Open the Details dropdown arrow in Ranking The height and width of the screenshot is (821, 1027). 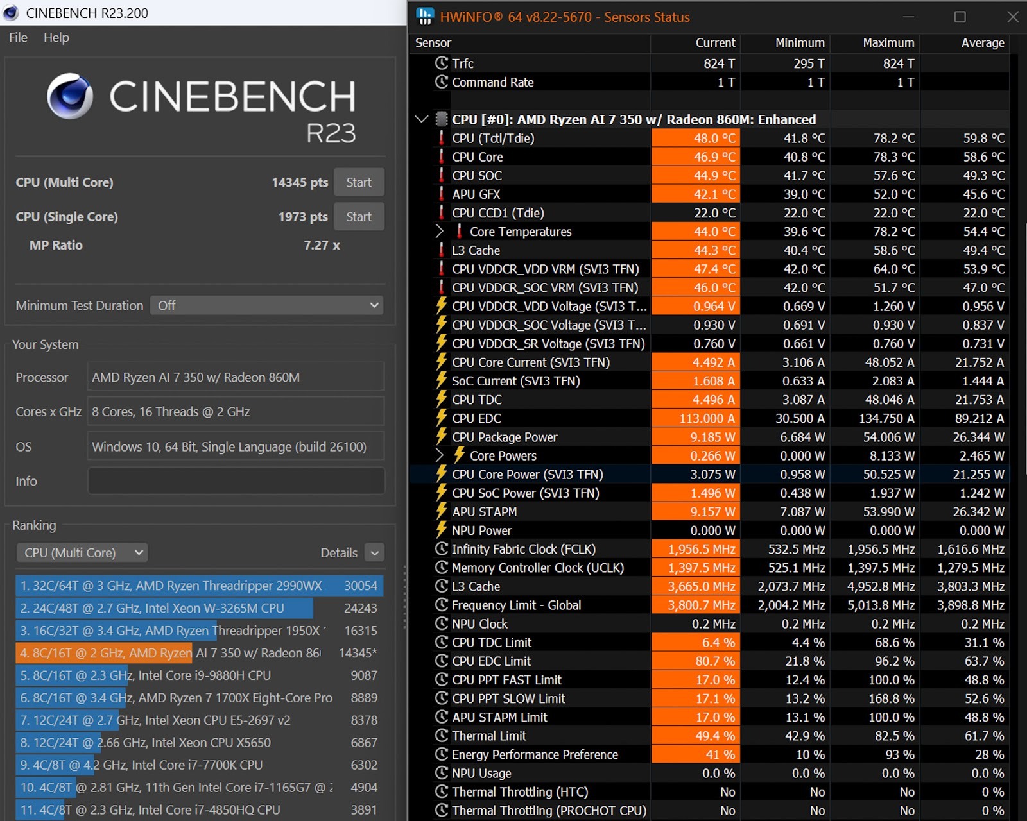click(x=374, y=552)
